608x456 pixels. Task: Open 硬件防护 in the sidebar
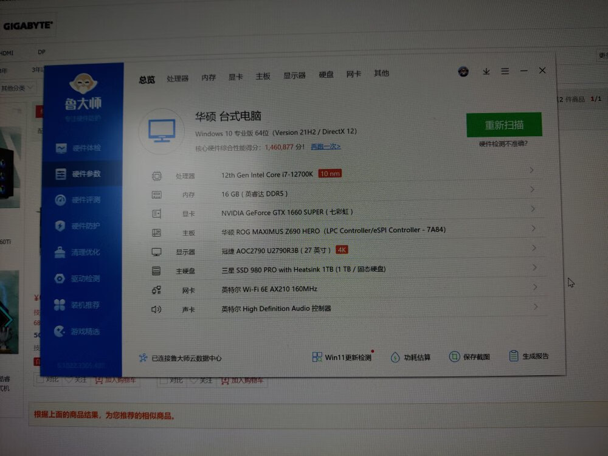point(77,226)
